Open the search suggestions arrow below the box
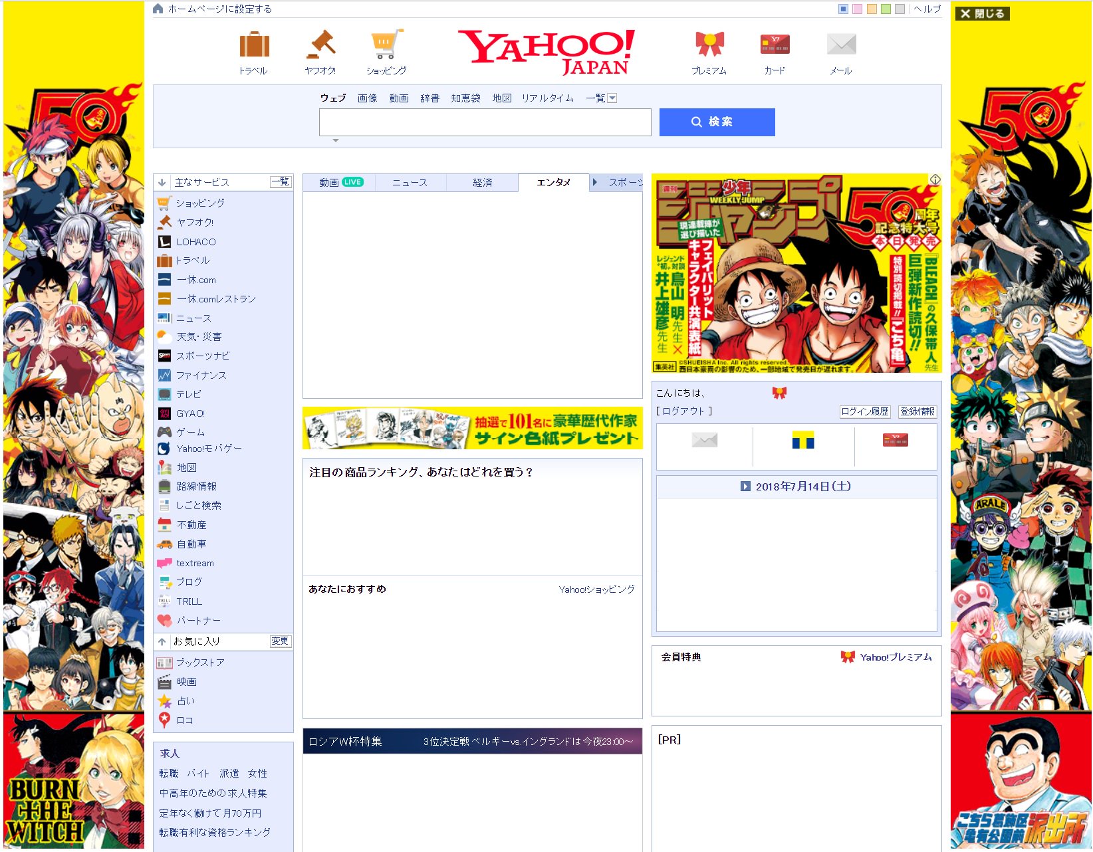The image size is (1093, 852). pyautogui.click(x=336, y=140)
